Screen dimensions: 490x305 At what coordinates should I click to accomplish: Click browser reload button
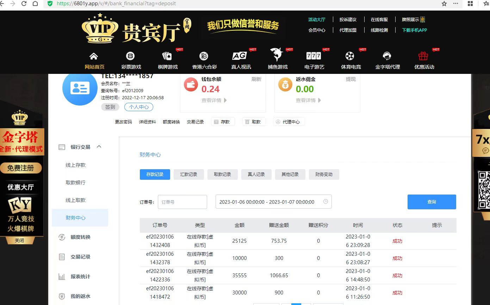24,4
